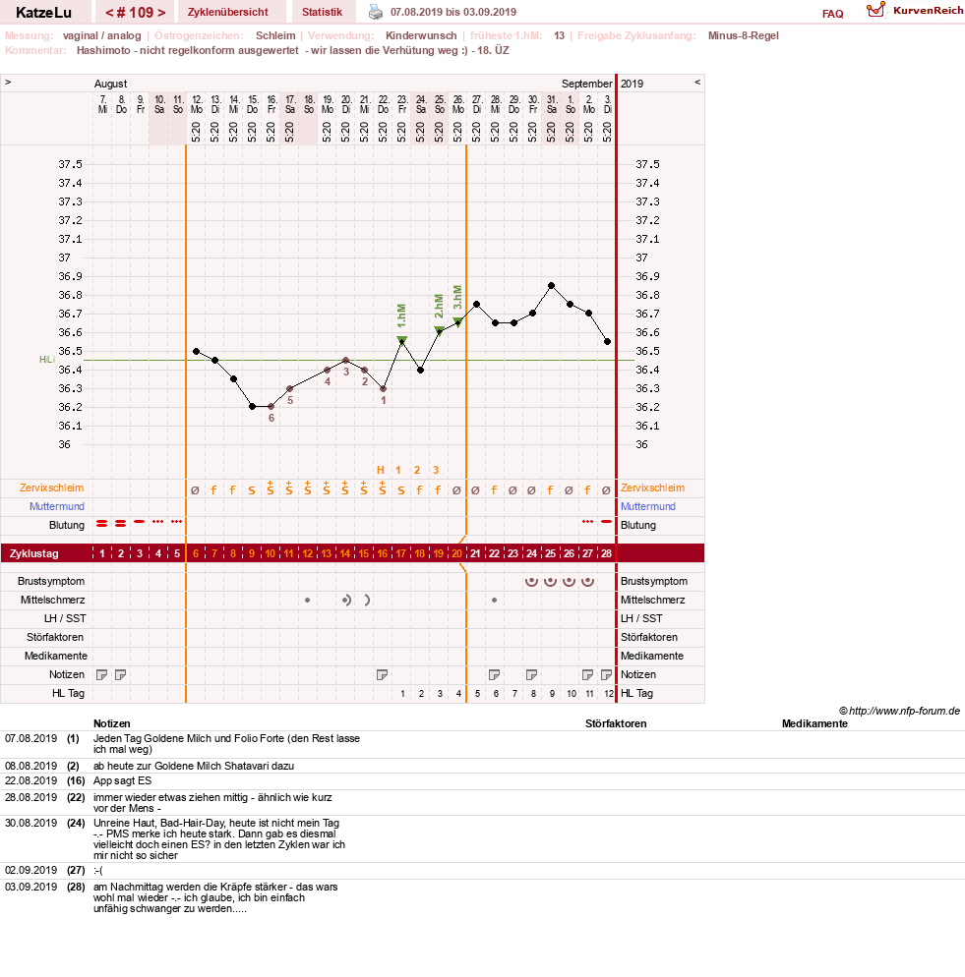Click the 1.hM green triangle marker
Screen dimensions: 965x977
pyautogui.click(x=402, y=340)
